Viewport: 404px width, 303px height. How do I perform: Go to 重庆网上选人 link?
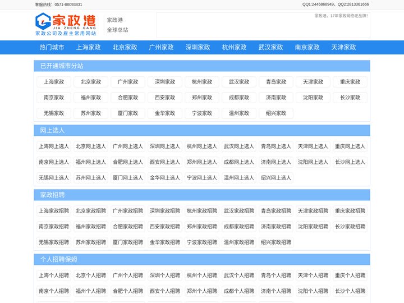pyautogui.click(x=350, y=146)
